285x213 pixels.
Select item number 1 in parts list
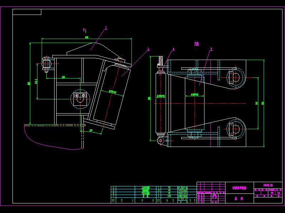(113, 196)
